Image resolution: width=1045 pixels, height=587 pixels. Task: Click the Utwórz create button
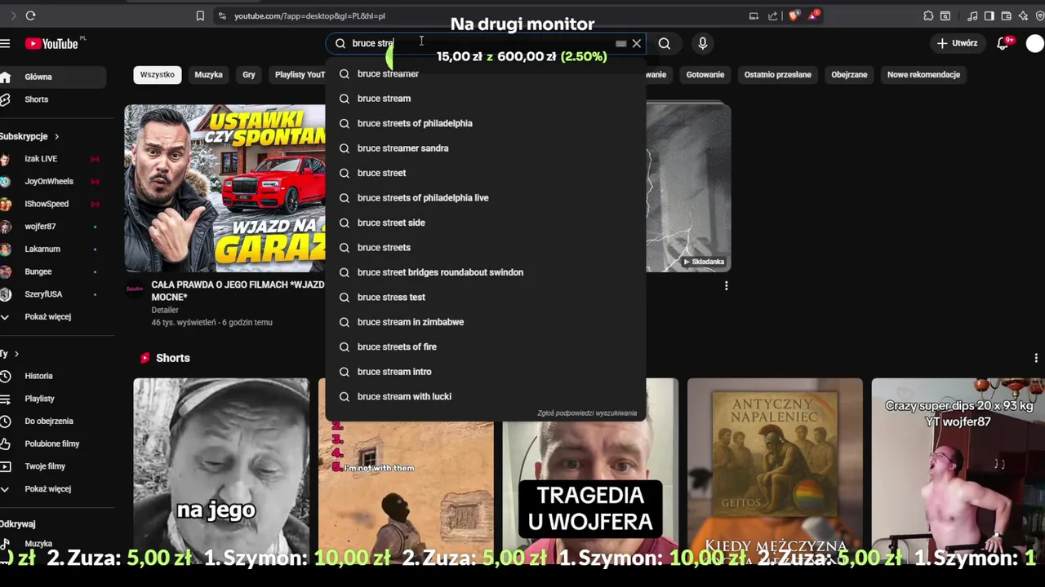tap(957, 43)
